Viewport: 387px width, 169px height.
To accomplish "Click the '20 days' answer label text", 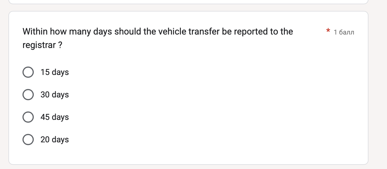I will coord(55,140).
